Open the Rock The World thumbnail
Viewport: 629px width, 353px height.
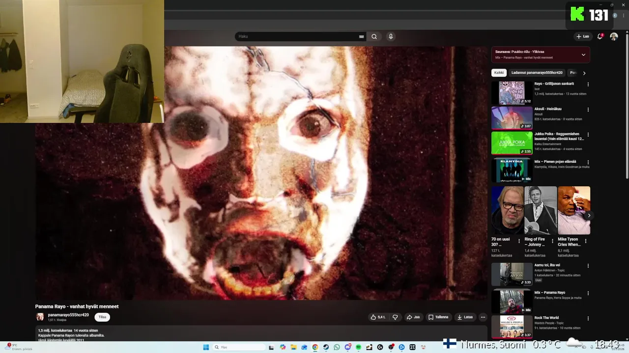[512, 327]
